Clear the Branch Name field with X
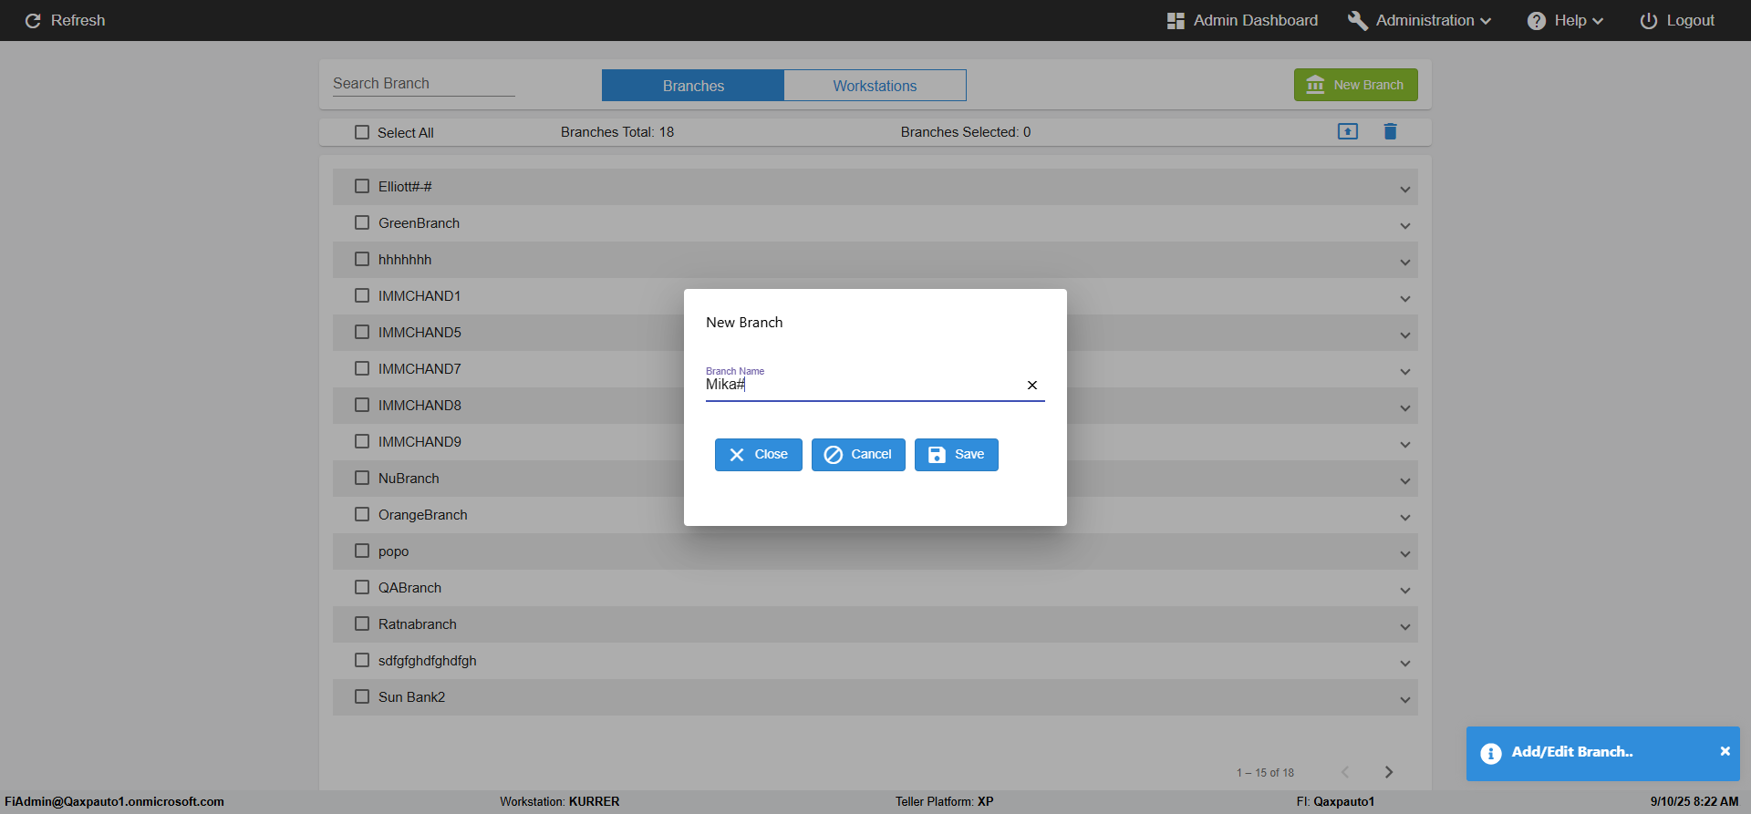1751x814 pixels. tap(1032, 386)
